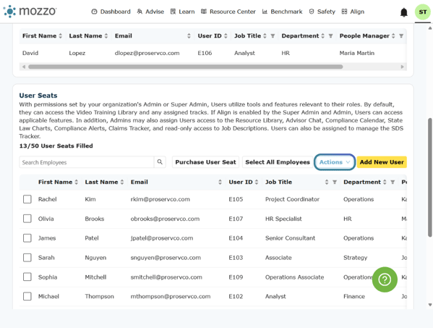The width and height of the screenshot is (433, 328).
Task: Open the Safety section
Action: click(x=322, y=12)
